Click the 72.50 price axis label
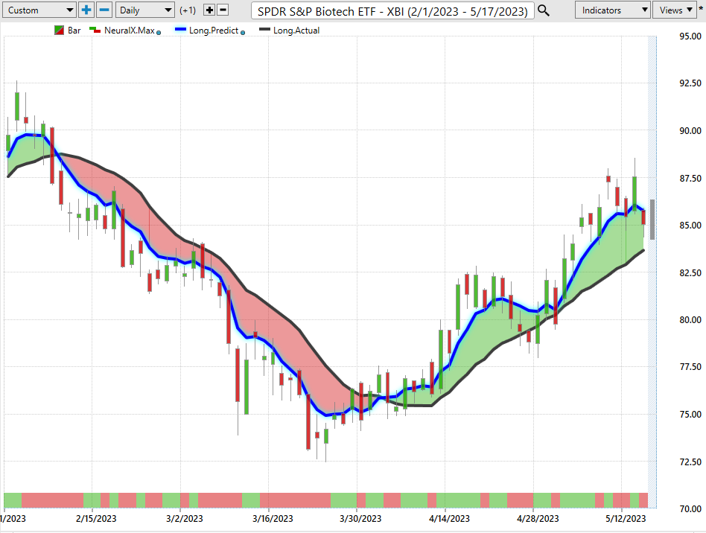This screenshot has width=706, height=533. [x=690, y=462]
